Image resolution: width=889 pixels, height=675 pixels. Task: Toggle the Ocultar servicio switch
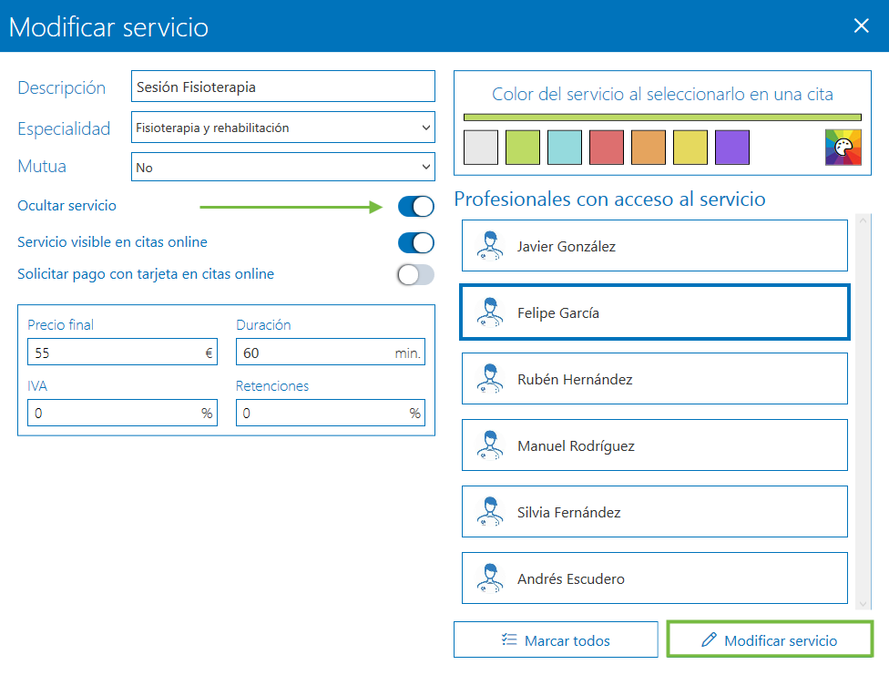pos(415,207)
